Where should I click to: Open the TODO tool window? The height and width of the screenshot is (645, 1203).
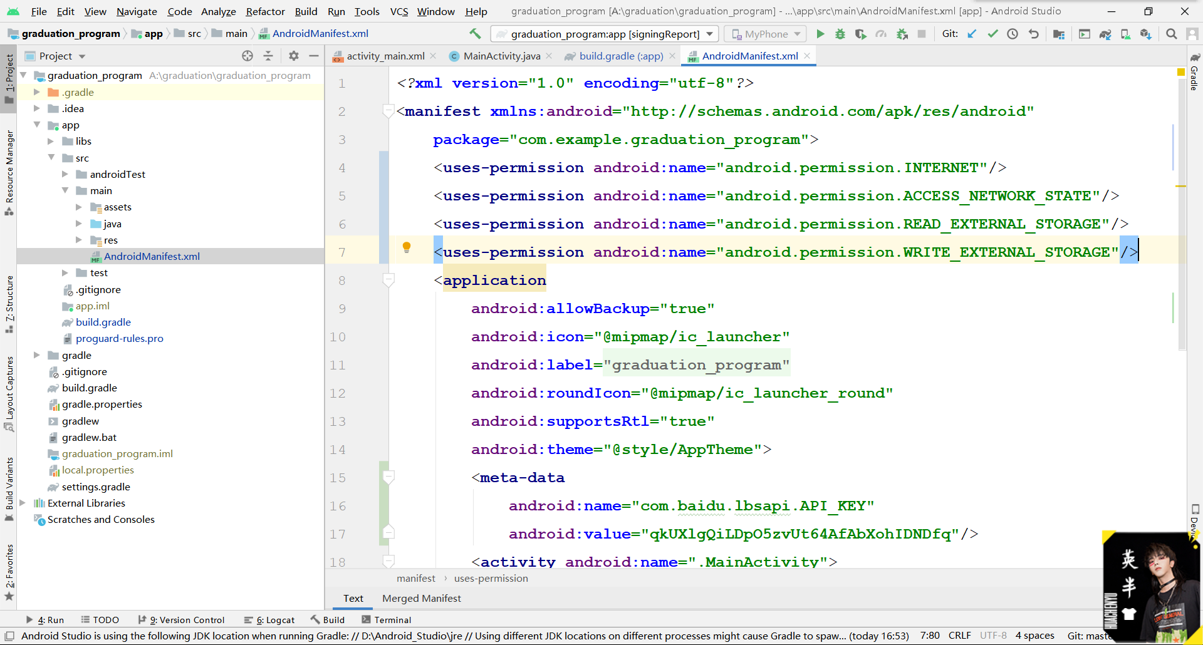[x=100, y=620]
